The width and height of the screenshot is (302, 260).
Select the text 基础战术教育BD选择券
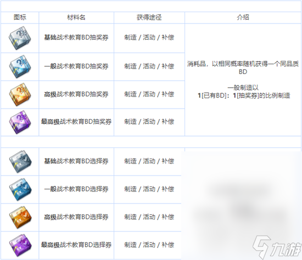point(76,161)
